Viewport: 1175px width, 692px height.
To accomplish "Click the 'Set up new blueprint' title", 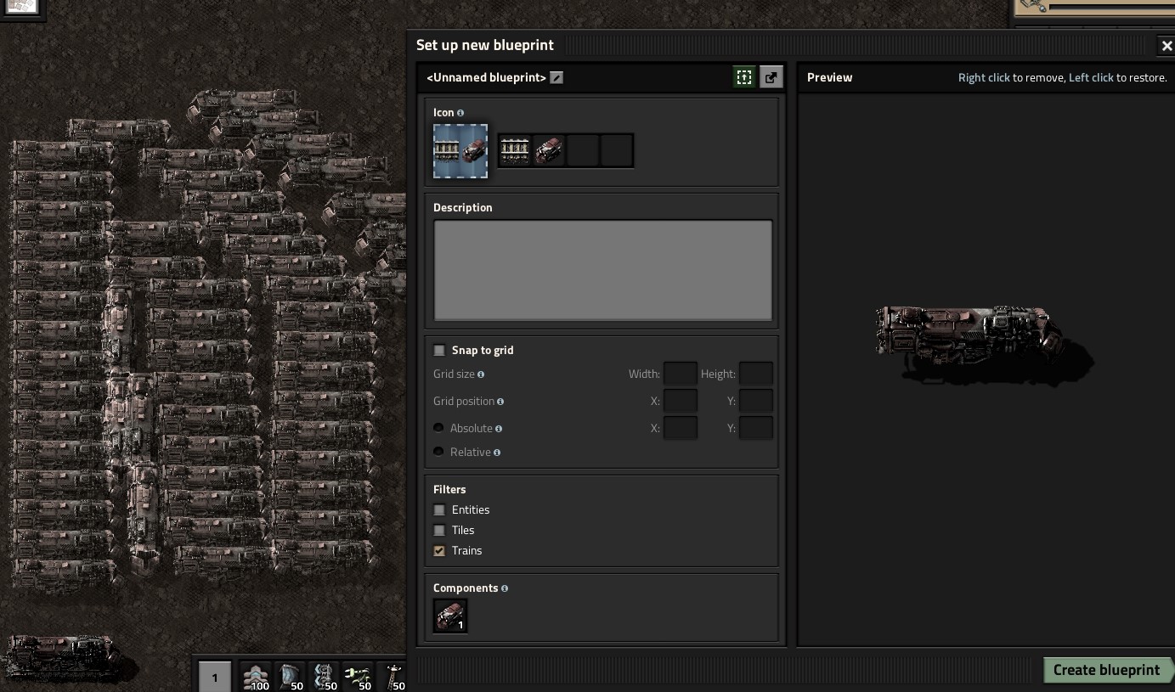I will [484, 45].
